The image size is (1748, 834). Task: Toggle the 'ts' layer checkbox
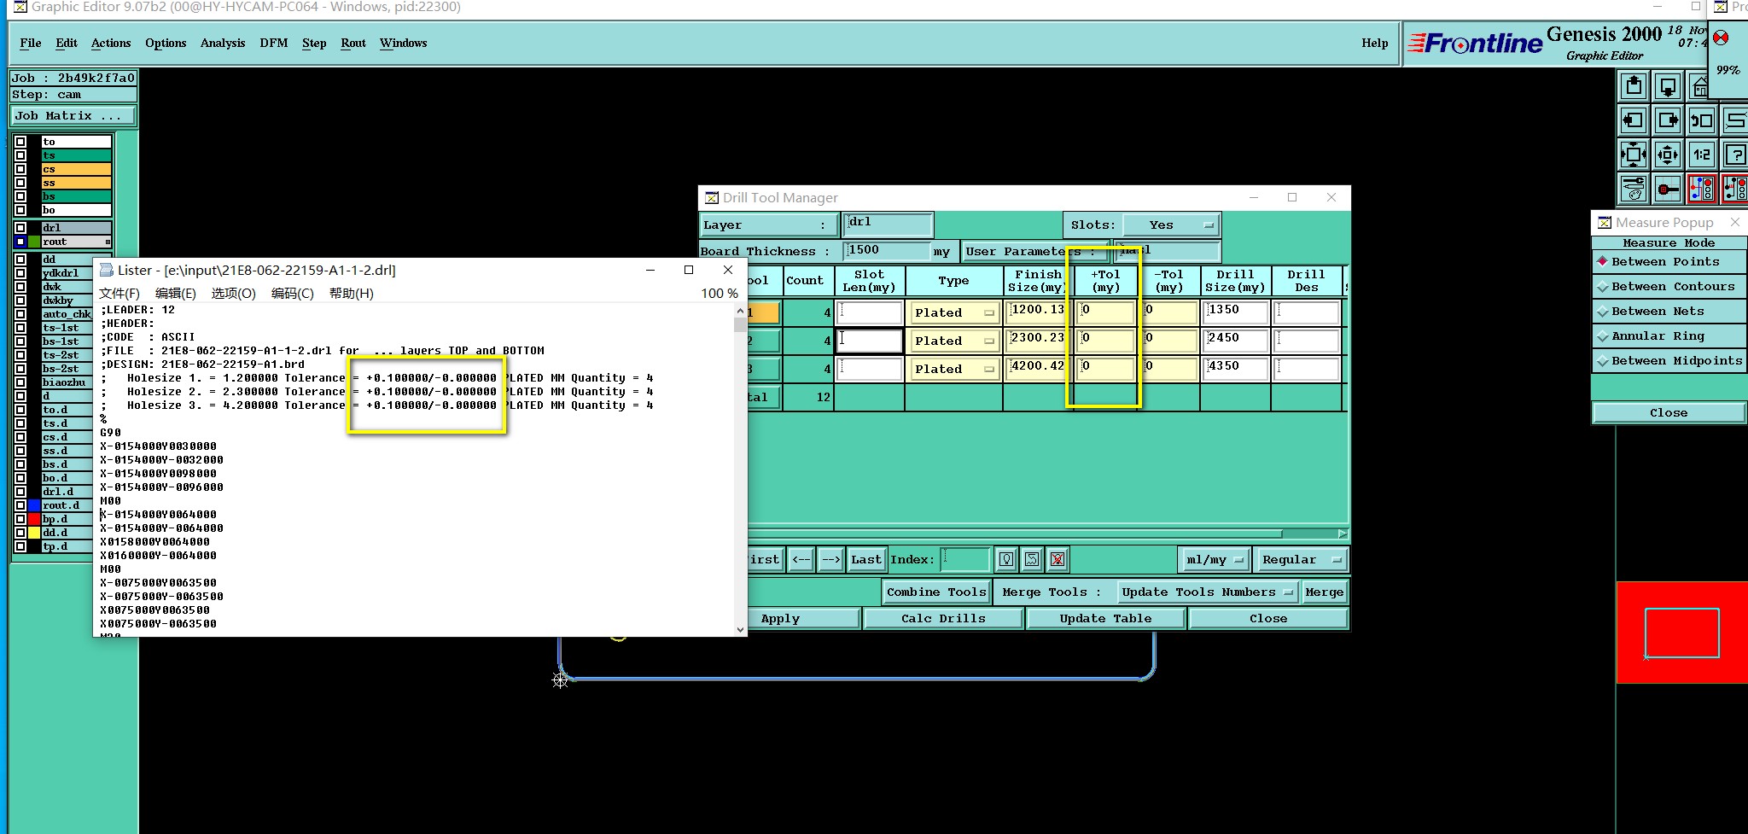[20, 155]
